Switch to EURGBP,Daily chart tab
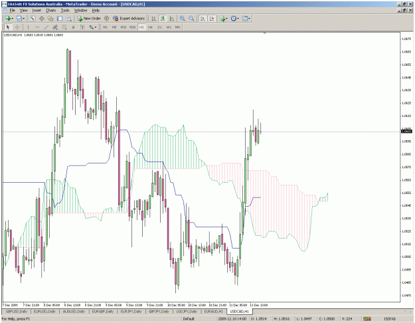This screenshot has height=323, width=415. (x=103, y=311)
